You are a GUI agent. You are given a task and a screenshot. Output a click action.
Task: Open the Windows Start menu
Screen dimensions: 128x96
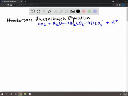tap(2, 94)
